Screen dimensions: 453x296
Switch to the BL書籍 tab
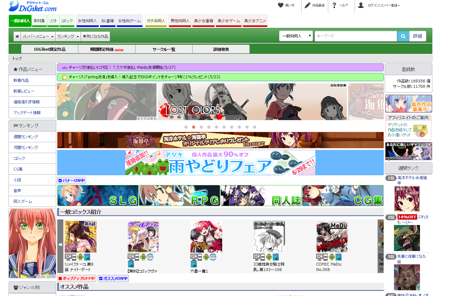(x=108, y=21)
